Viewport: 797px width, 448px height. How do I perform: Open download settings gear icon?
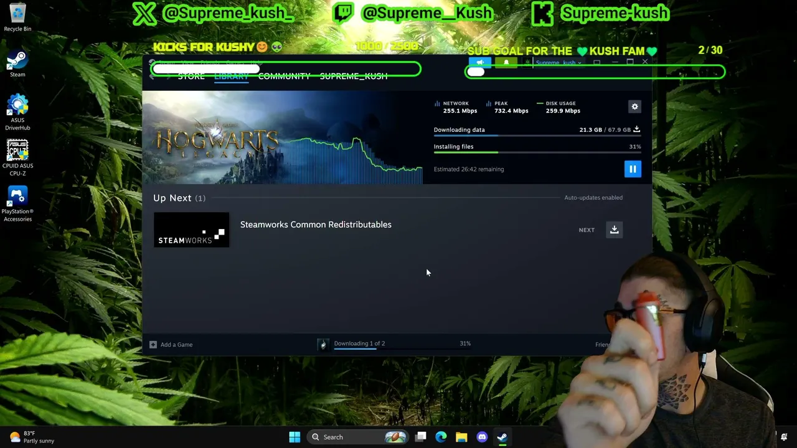(x=634, y=106)
